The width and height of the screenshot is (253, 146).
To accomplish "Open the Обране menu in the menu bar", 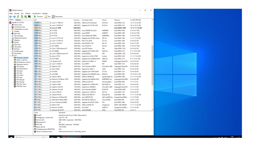I will click(x=28, y=13).
